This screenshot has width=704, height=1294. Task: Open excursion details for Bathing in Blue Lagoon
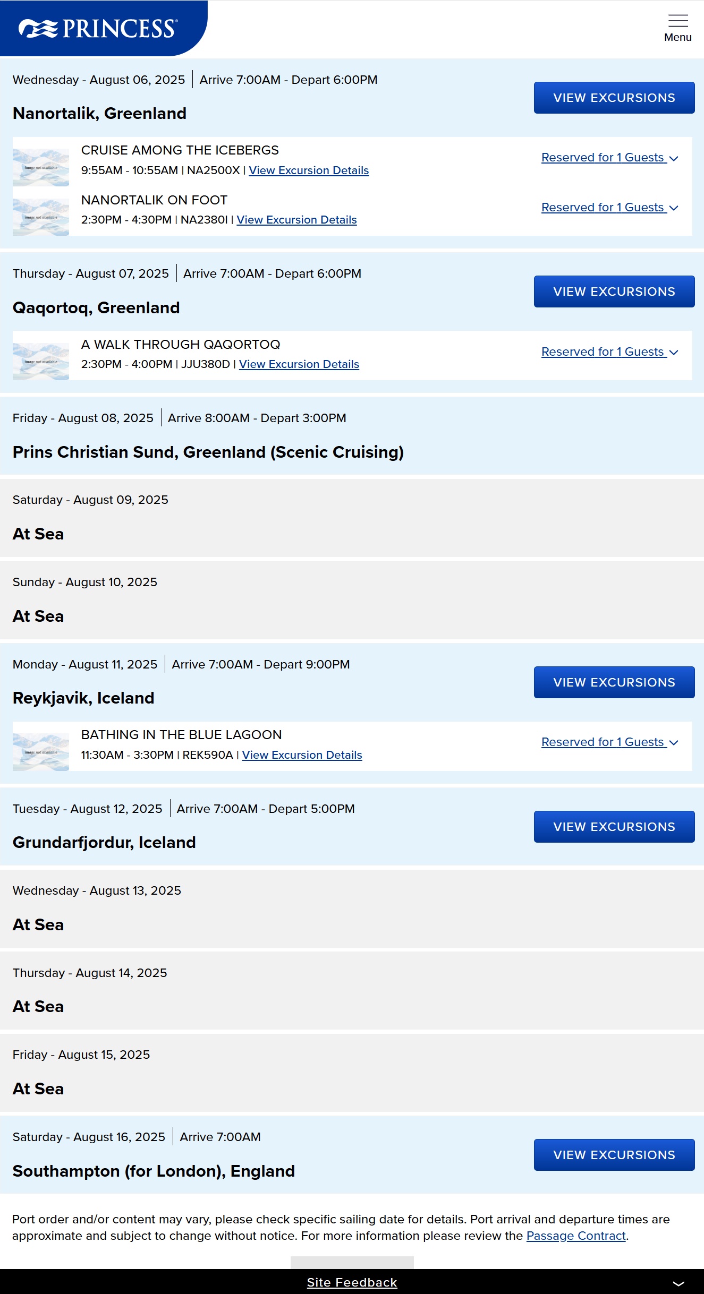point(302,755)
